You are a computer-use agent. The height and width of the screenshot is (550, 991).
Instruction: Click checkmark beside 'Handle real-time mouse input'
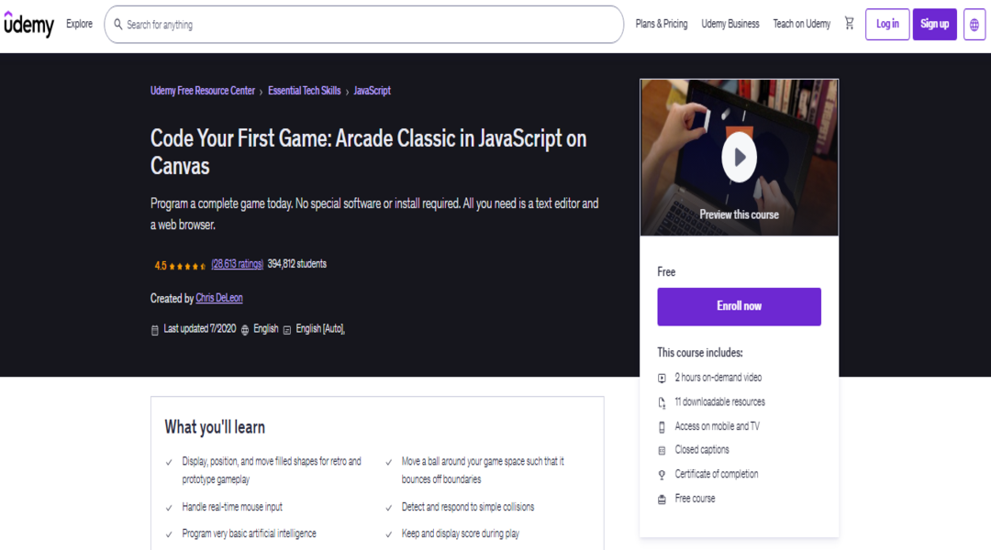click(169, 508)
